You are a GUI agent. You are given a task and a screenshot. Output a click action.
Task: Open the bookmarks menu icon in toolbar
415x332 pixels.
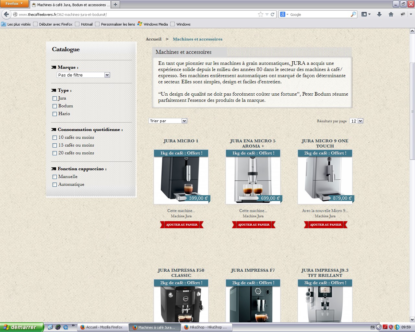(364, 14)
